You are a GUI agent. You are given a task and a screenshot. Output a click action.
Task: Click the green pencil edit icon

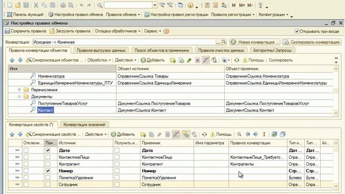tap(189, 60)
